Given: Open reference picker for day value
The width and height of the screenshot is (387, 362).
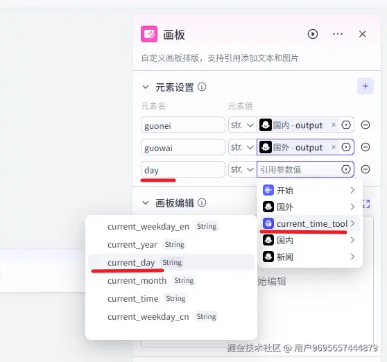Looking at the screenshot, I should (346, 169).
